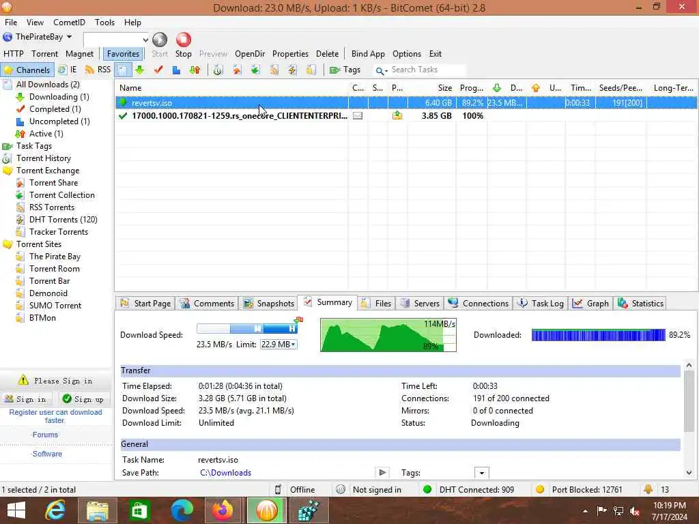The image size is (699, 524).
Task: Toggle the RSS toolbar button
Action: tap(98, 70)
